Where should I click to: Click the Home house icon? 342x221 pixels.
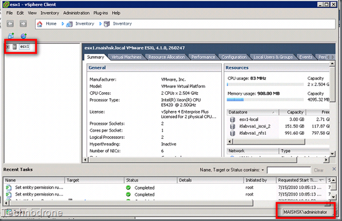pos(39,24)
